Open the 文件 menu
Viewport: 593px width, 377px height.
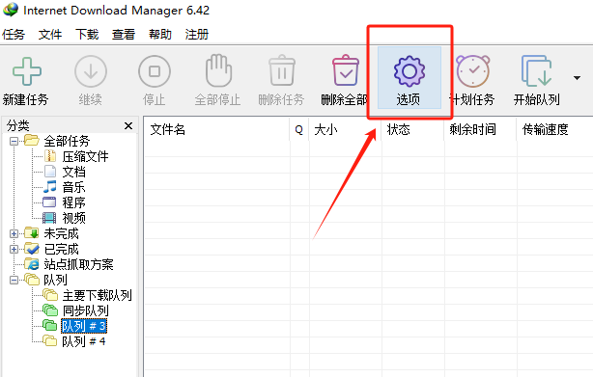pyautogui.click(x=50, y=35)
